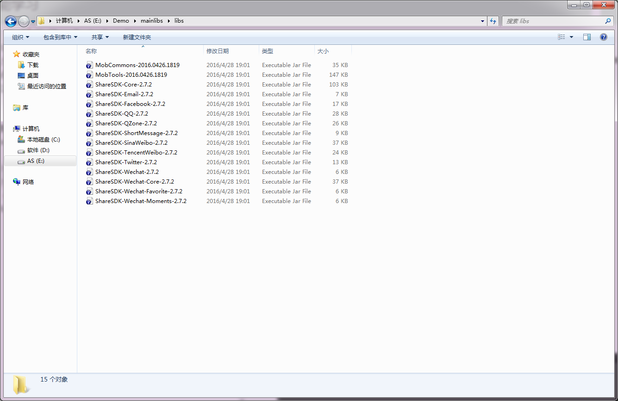Open the 包含到库中 menu
618x401 pixels.
click(x=60, y=37)
